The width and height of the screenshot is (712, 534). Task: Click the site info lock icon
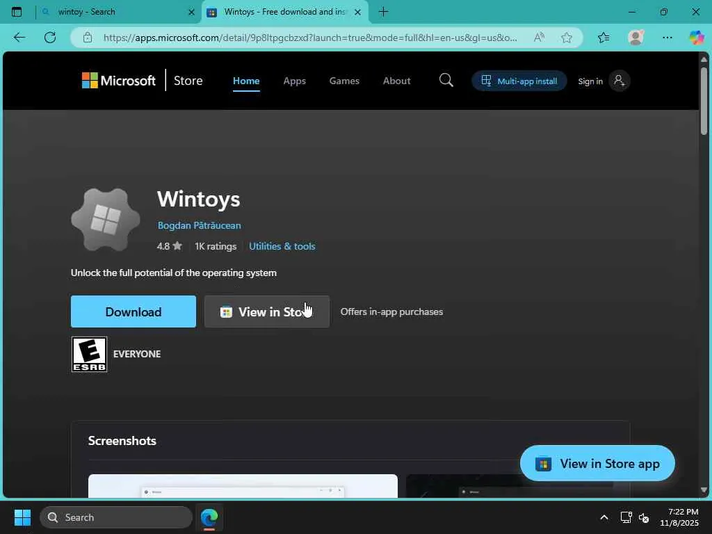point(88,38)
